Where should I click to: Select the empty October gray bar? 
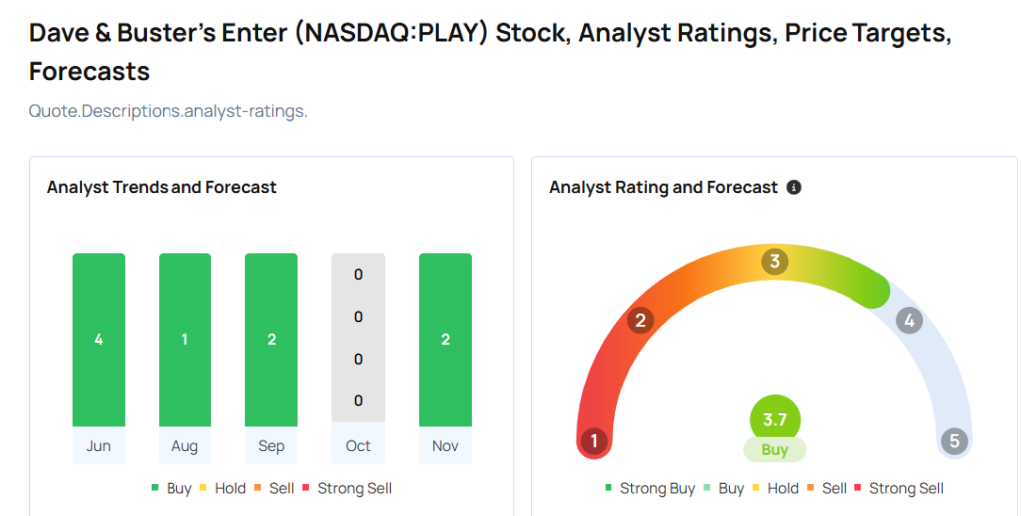click(358, 340)
